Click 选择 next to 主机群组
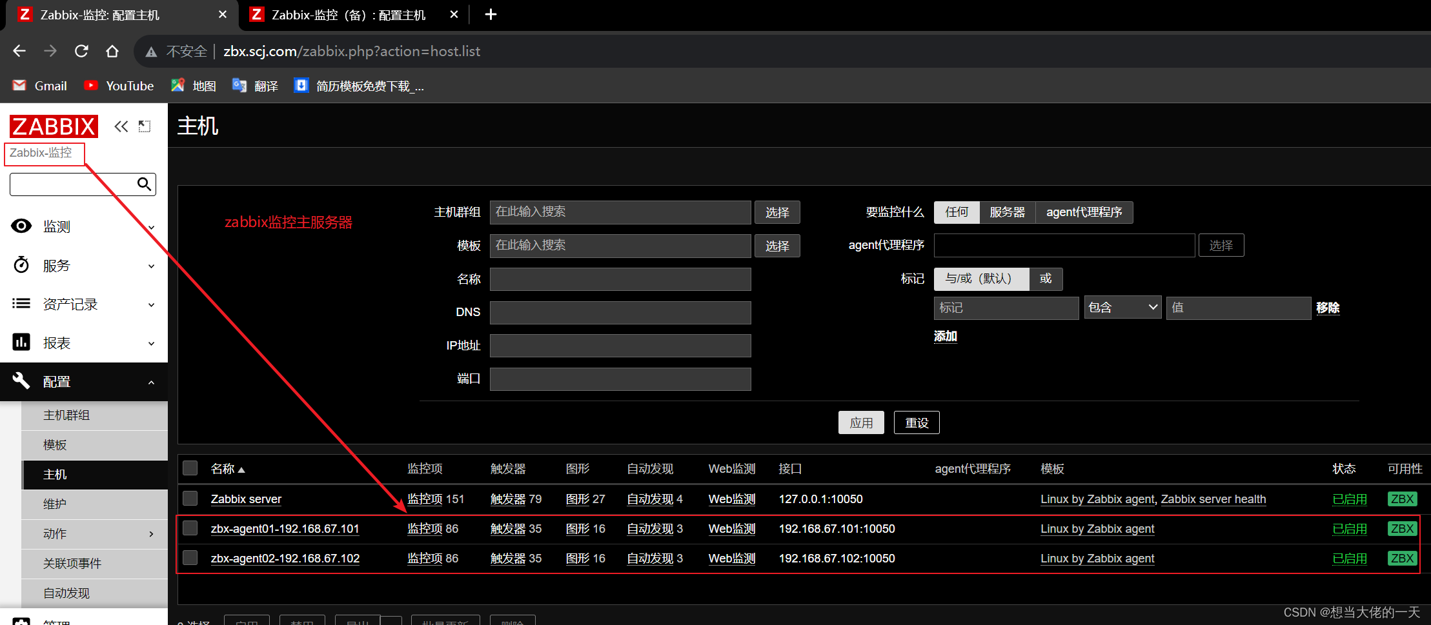1431x625 pixels. click(777, 212)
